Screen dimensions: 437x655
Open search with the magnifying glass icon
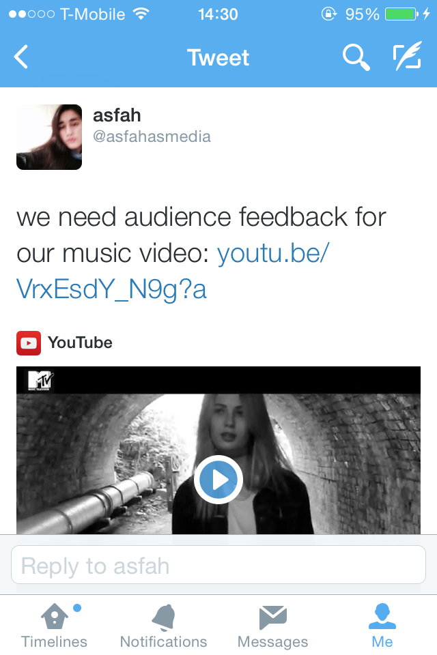pyautogui.click(x=356, y=57)
